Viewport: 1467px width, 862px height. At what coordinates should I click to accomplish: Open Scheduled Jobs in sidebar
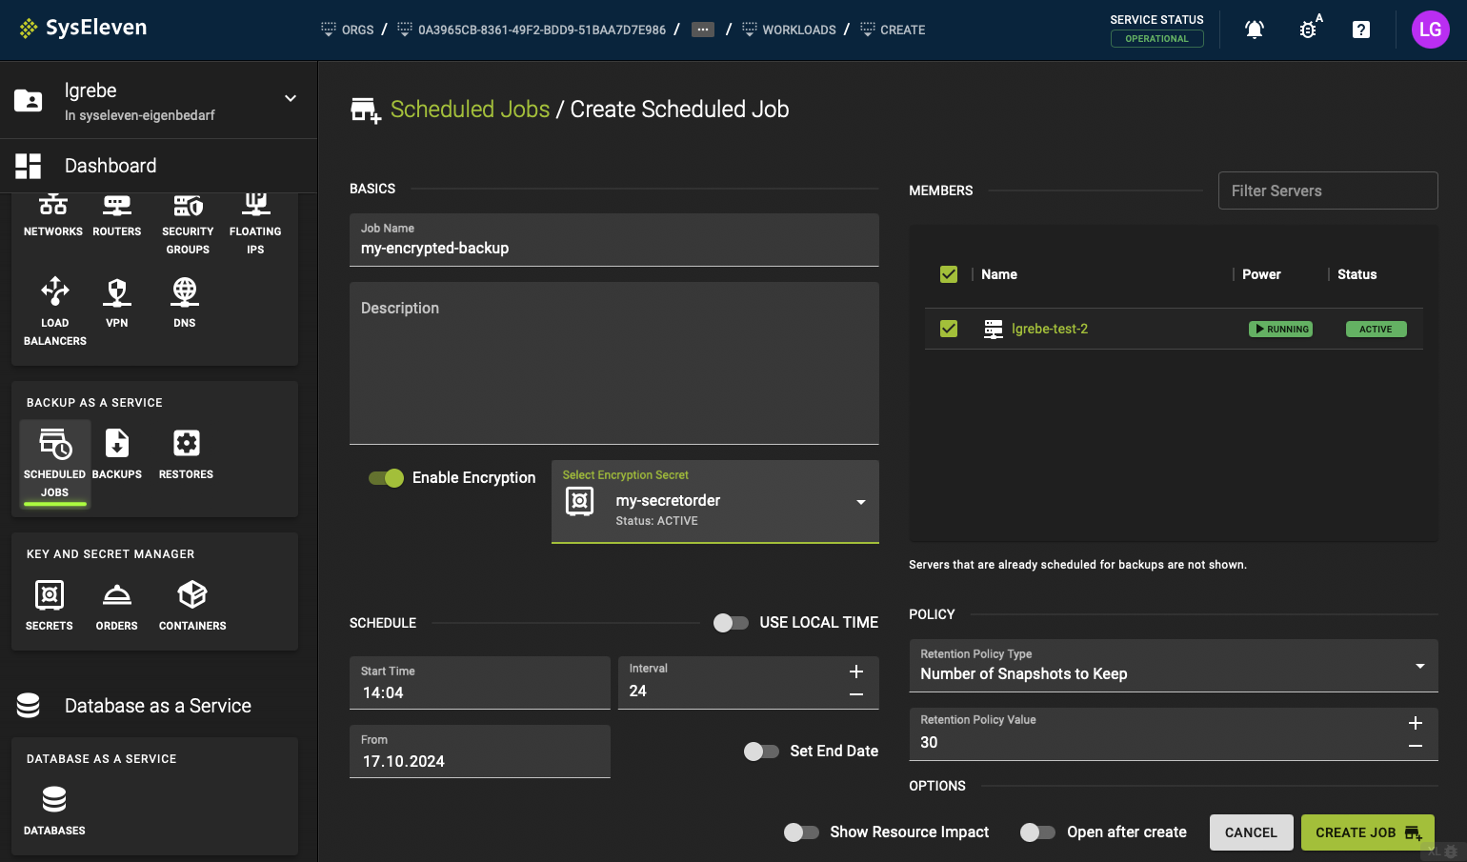[55, 464]
